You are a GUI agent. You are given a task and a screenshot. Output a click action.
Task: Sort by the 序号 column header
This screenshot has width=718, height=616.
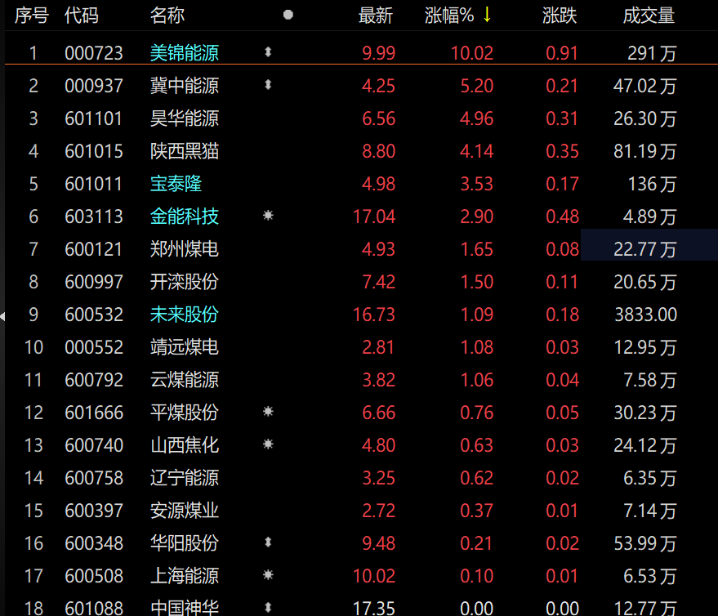tap(32, 16)
